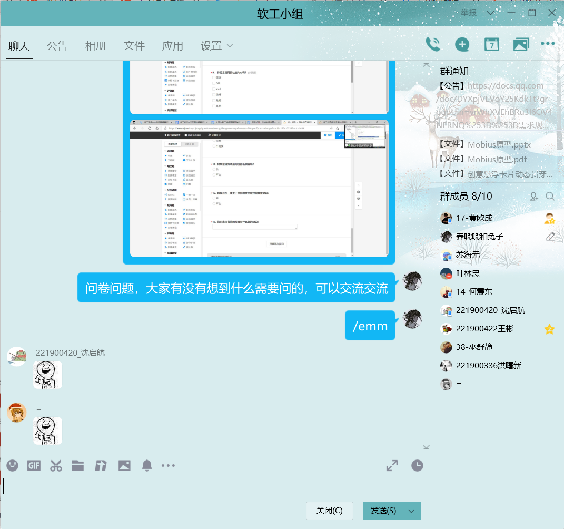Open the 文件 tab
The image size is (564, 529).
tap(134, 46)
